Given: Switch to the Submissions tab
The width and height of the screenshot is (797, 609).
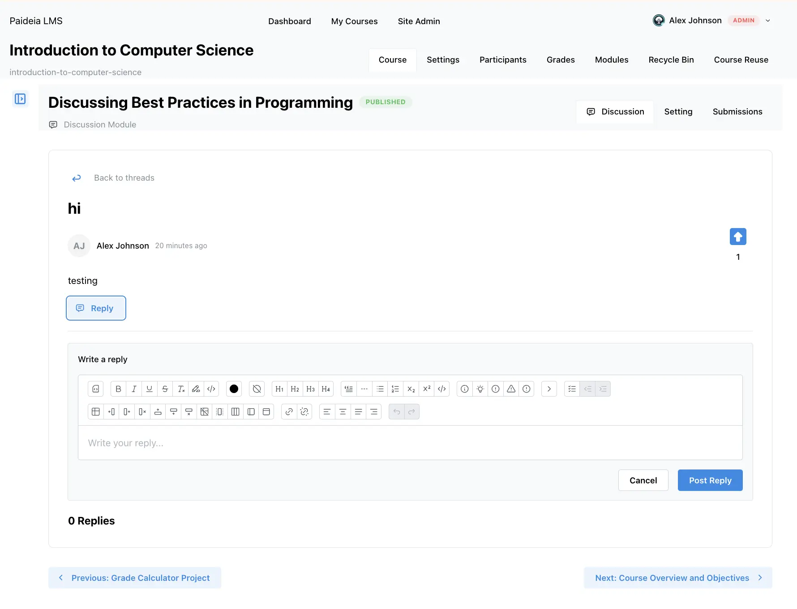Looking at the screenshot, I should [x=737, y=111].
